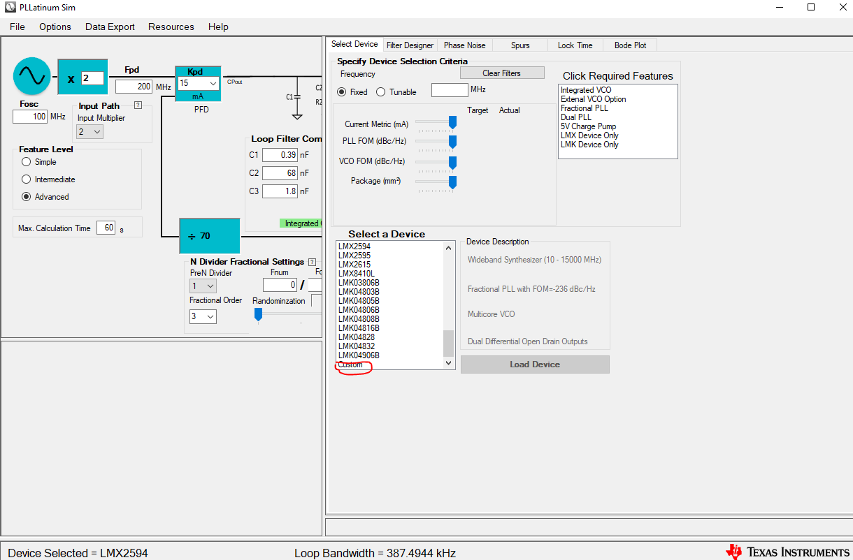
Task: Click the frequency MHz filter input
Action: click(x=450, y=90)
